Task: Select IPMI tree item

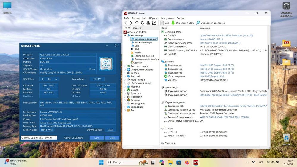Action: pyautogui.click(x=135, y=49)
